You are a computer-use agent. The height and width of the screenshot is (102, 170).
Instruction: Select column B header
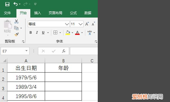coord(63,61)
